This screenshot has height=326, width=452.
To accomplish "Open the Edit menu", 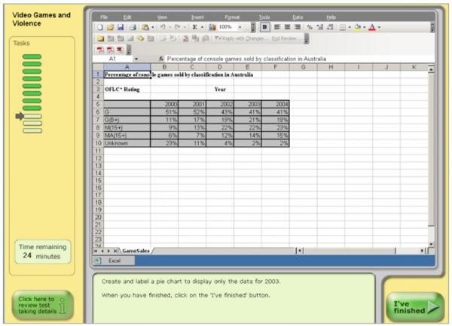I will coord(127,17).
